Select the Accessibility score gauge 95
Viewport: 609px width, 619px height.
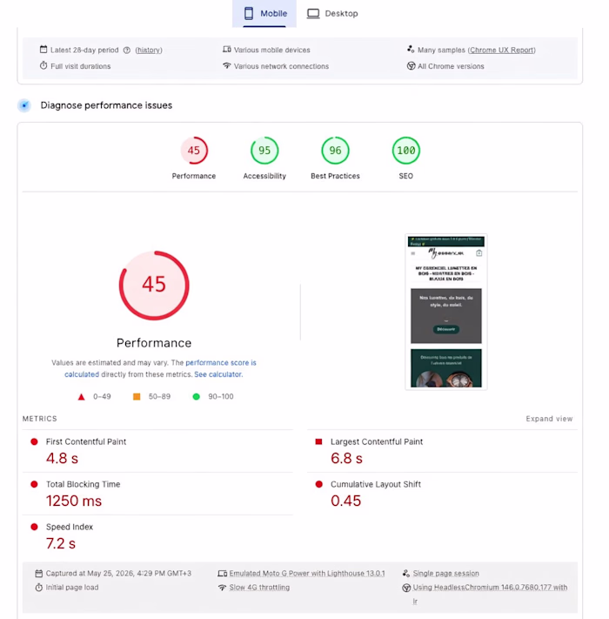(264, 151)
